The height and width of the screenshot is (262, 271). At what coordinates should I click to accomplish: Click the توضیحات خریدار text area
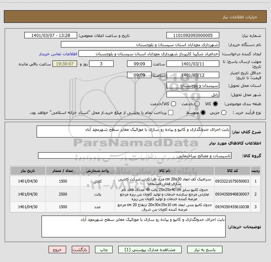click(x=133, y=226)
